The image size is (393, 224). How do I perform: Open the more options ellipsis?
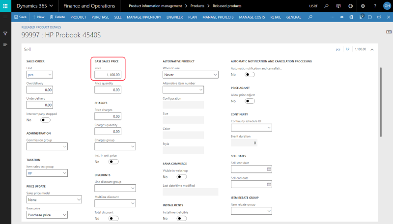tap(333, 17)
